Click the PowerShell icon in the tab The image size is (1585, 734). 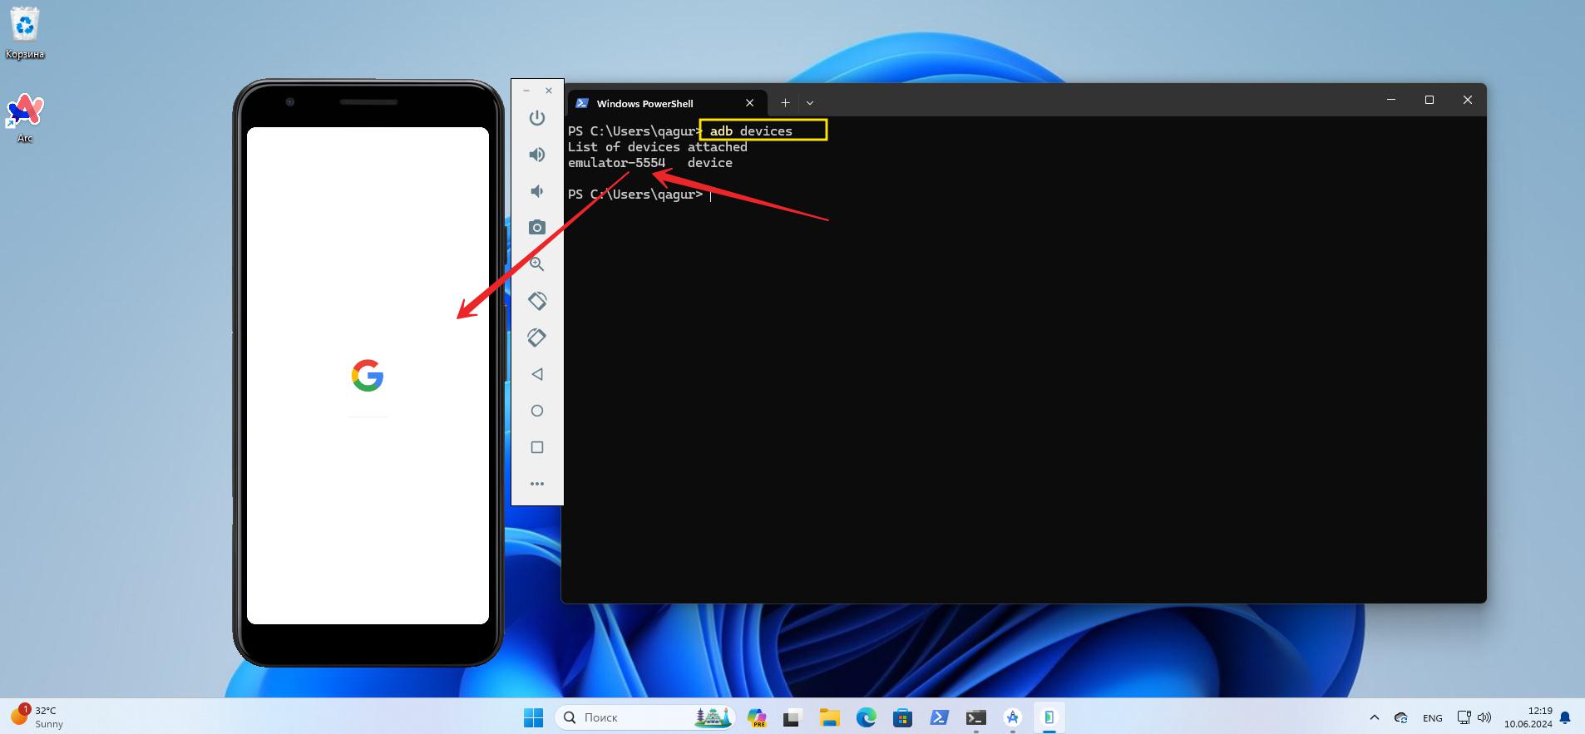pos(582,103)
